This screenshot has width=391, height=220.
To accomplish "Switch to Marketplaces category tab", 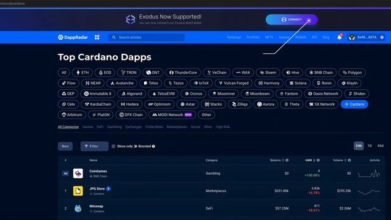I will pos(177,127).
